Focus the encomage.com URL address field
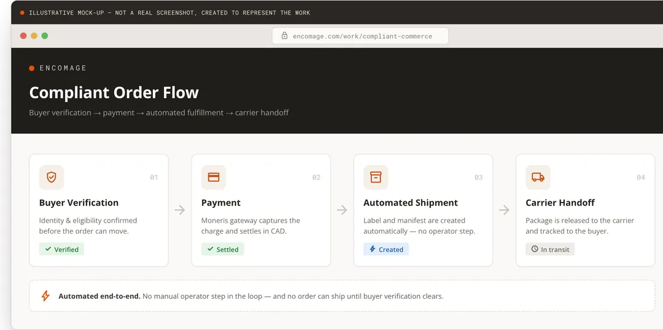 pos(360,36)
